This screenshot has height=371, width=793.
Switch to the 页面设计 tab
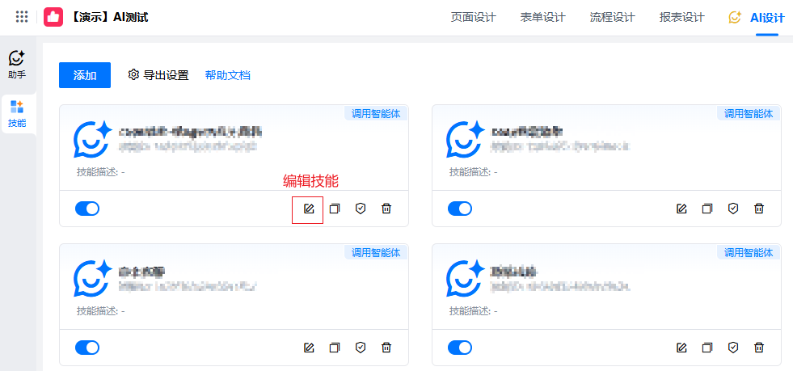(x=473, y=17)
